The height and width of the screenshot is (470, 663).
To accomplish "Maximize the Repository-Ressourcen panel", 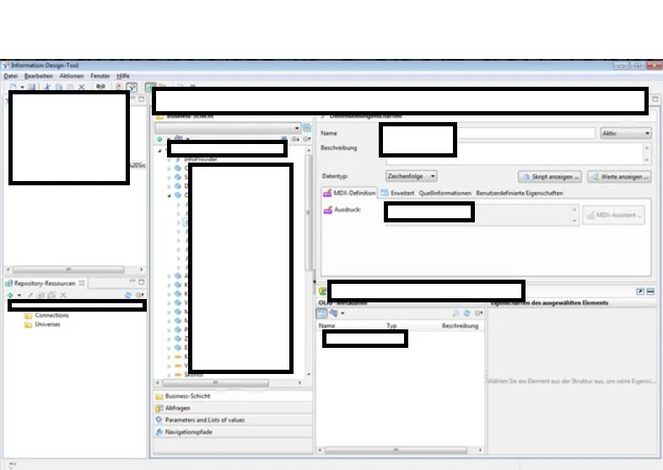I will [x=141, y=281].
